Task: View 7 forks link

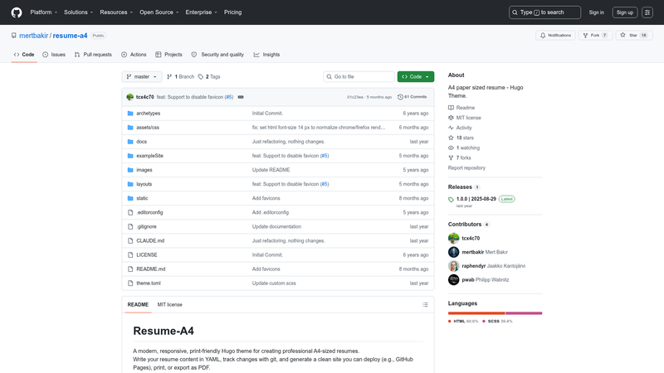Action: point(460,157)
